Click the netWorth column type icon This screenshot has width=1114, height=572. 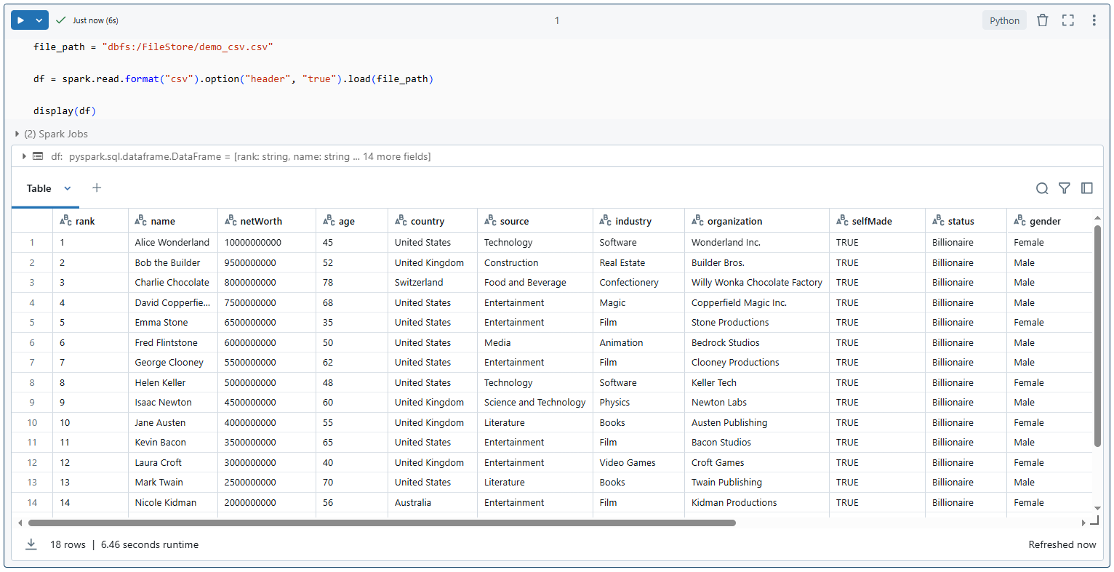[x=231, y=220]
